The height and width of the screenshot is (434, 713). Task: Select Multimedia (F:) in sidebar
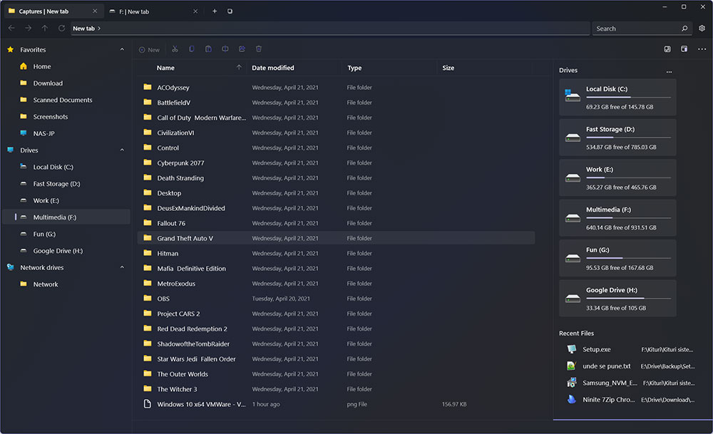click(x=66, y=217)
